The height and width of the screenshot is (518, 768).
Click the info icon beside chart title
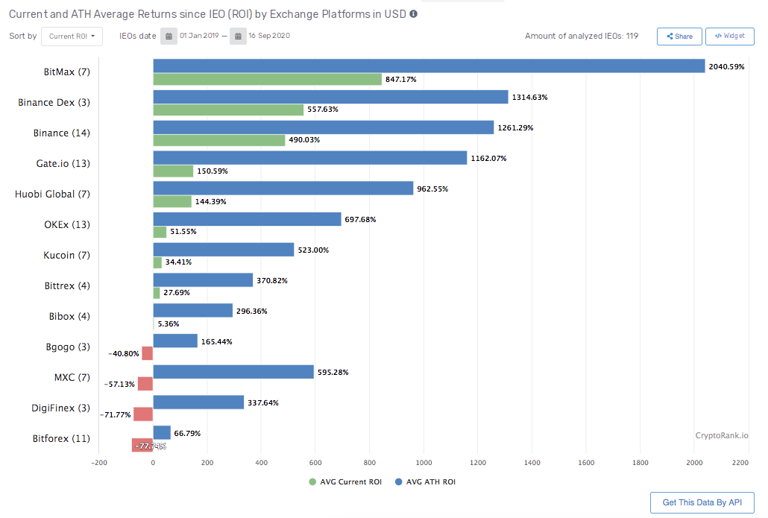pos(413,13)
